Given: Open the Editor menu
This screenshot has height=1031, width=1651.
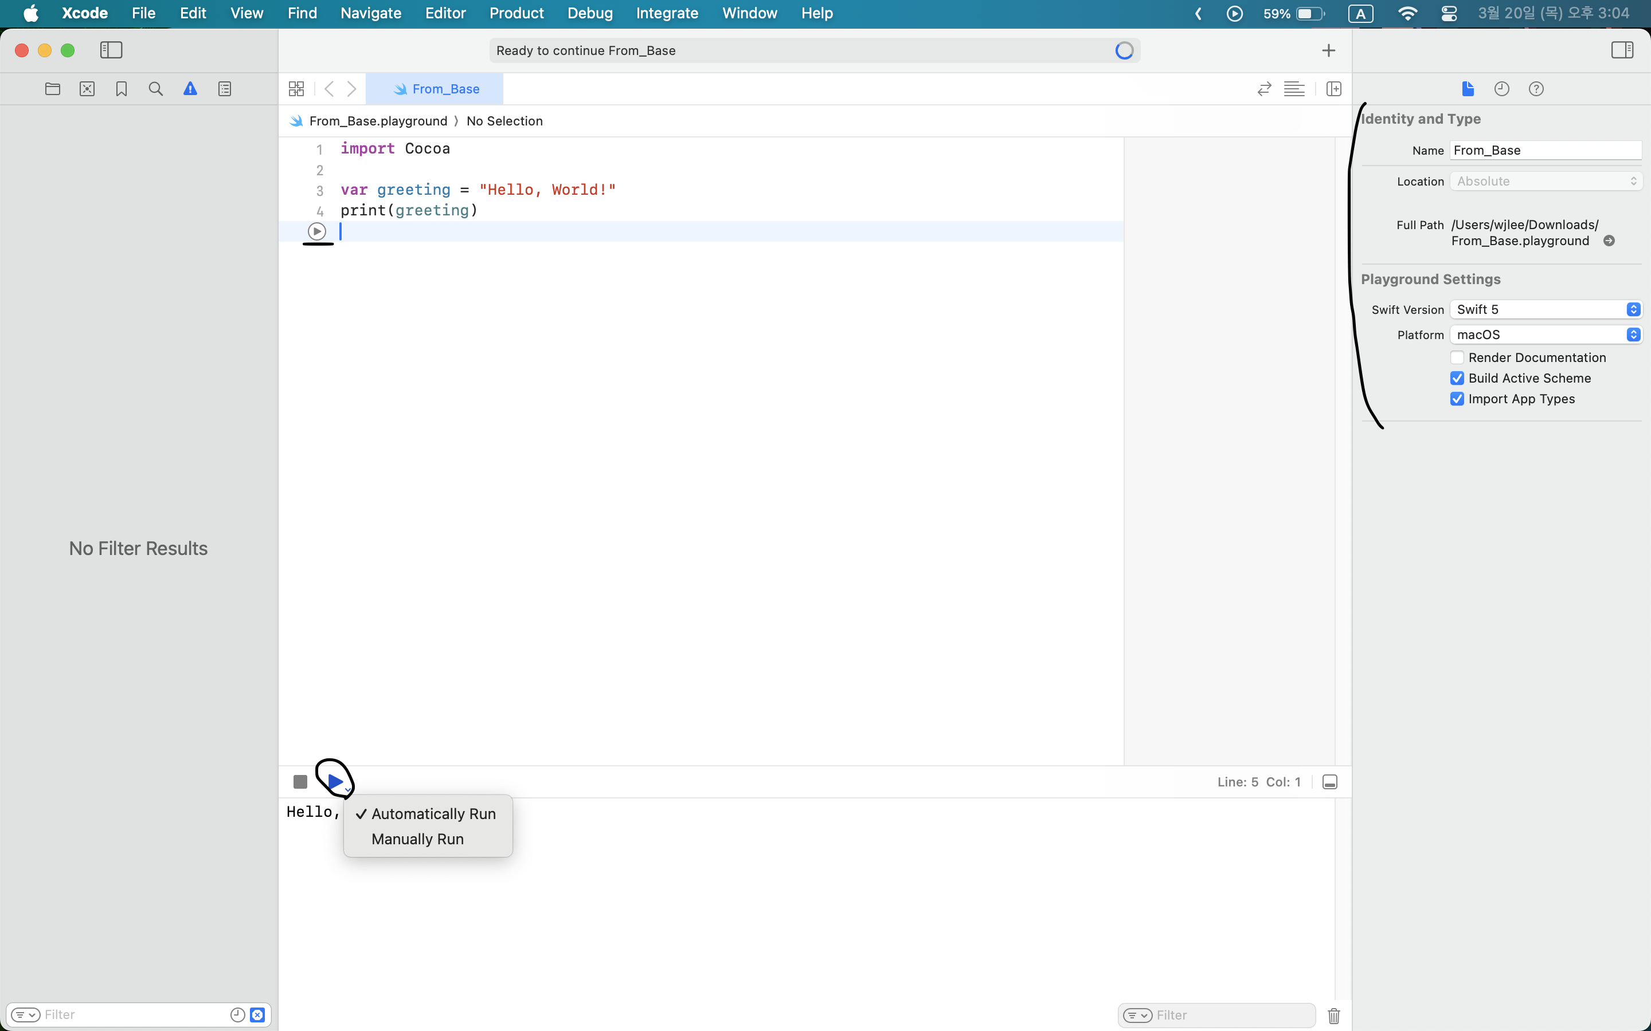Looking at the screenshot, I should [445, 13].
